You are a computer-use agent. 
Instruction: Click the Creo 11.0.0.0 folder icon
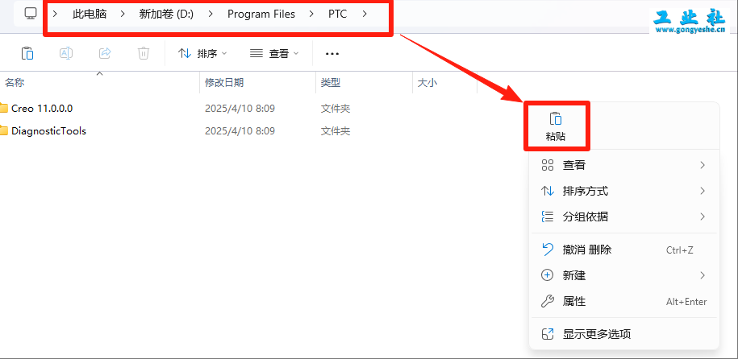[x=4, y=109]
